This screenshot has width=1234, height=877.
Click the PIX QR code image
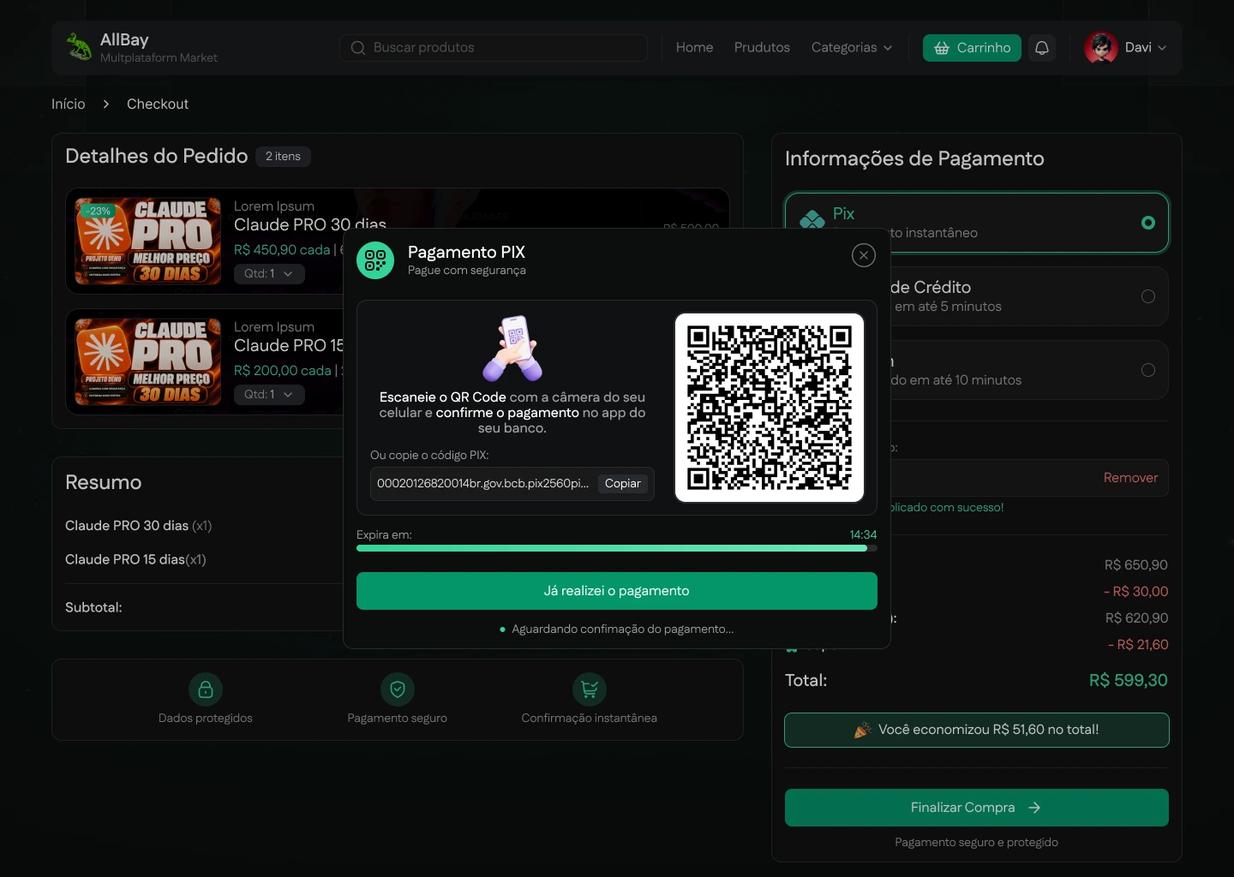pyautogui.click(x=770, y=408)
